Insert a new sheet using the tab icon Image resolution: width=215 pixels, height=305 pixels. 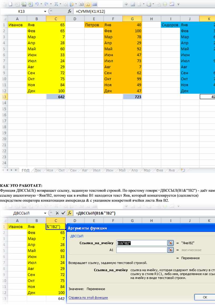pyautogui.click(x=183, y=170)
